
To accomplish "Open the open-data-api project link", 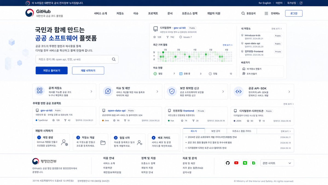I will click(x=117, y=111).
